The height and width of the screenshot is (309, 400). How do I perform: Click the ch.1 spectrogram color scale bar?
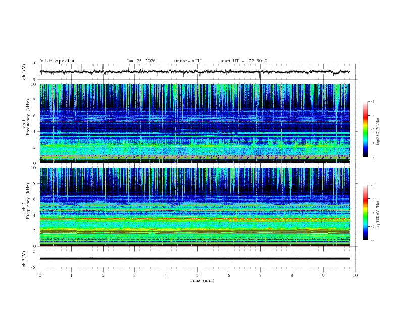[x=366, y=129]
